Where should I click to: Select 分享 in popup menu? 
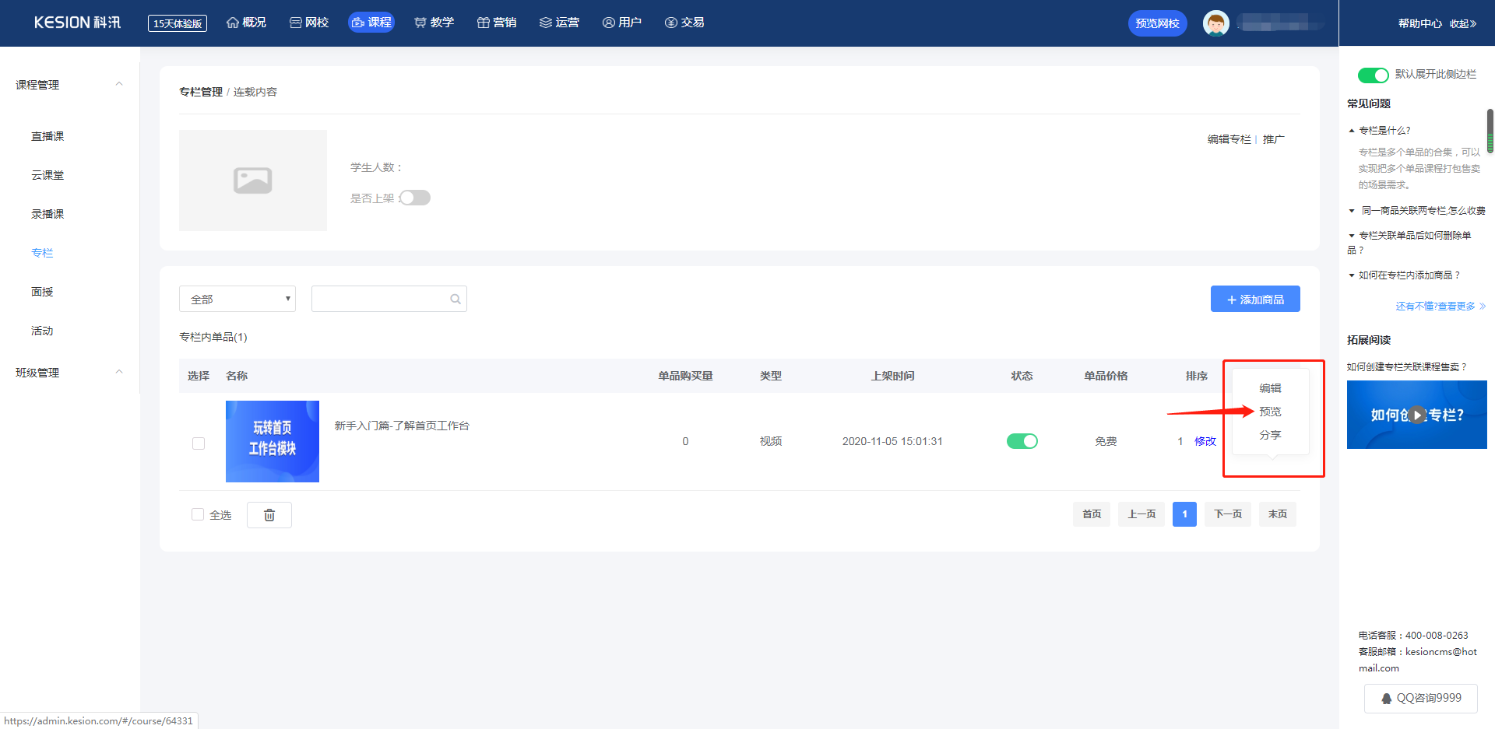click(1270, 435)
